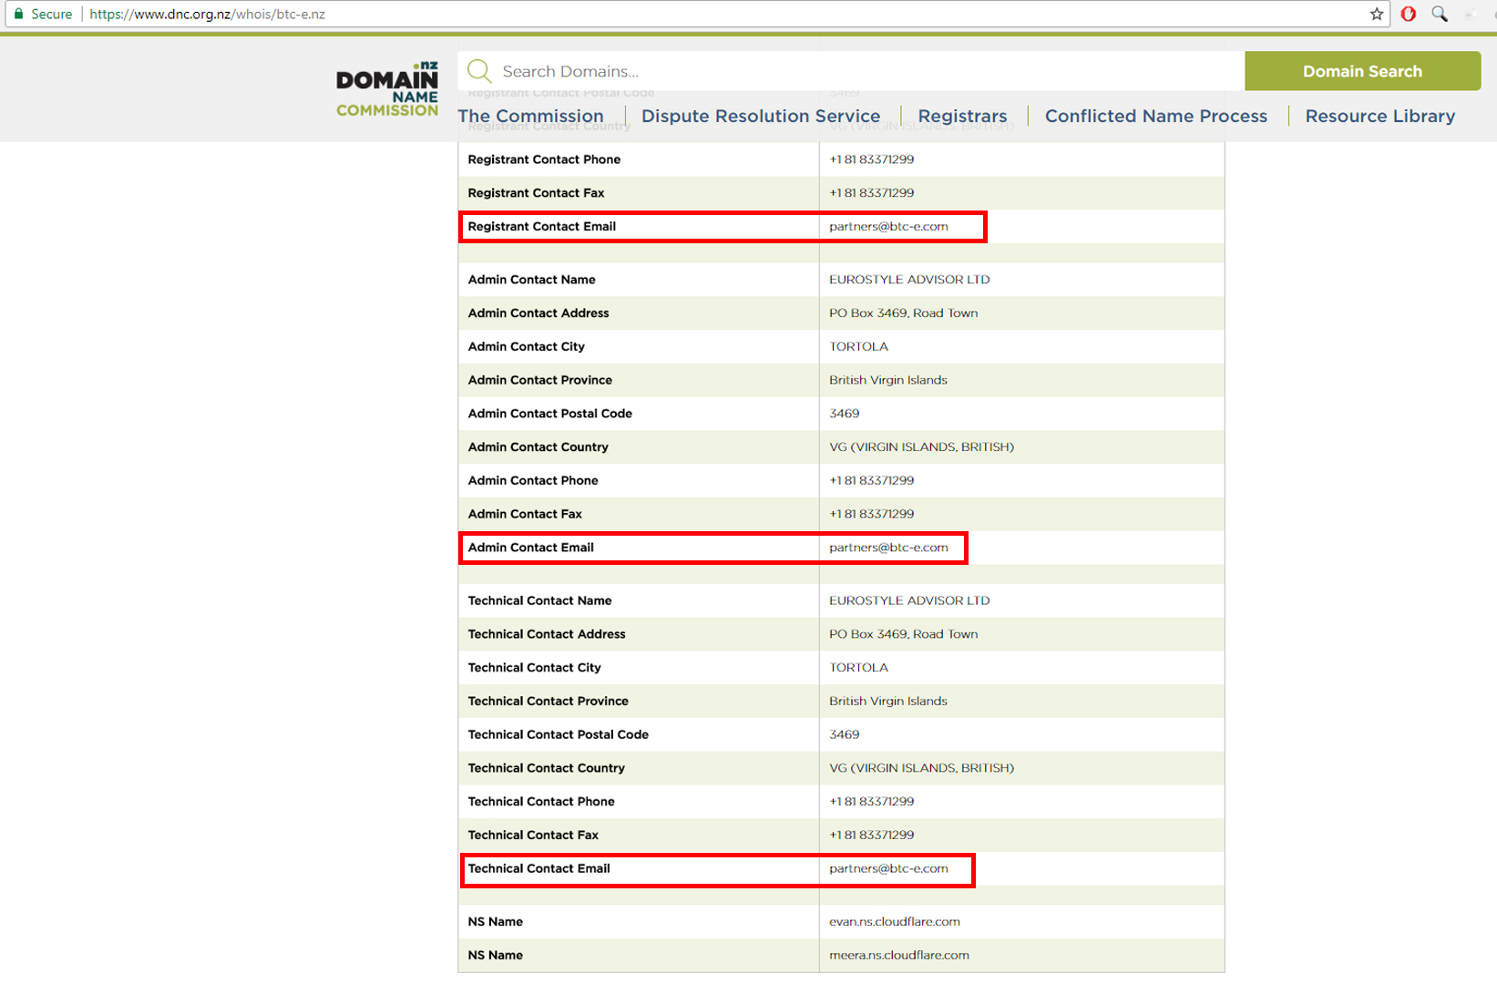Click the Domain Search button
1497x984 pixels.
pyautogui.click(x=1362, y=71)
